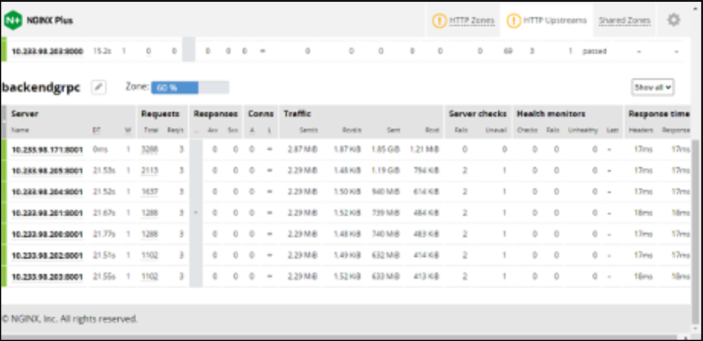Click requests total 3288

(149, 150)
